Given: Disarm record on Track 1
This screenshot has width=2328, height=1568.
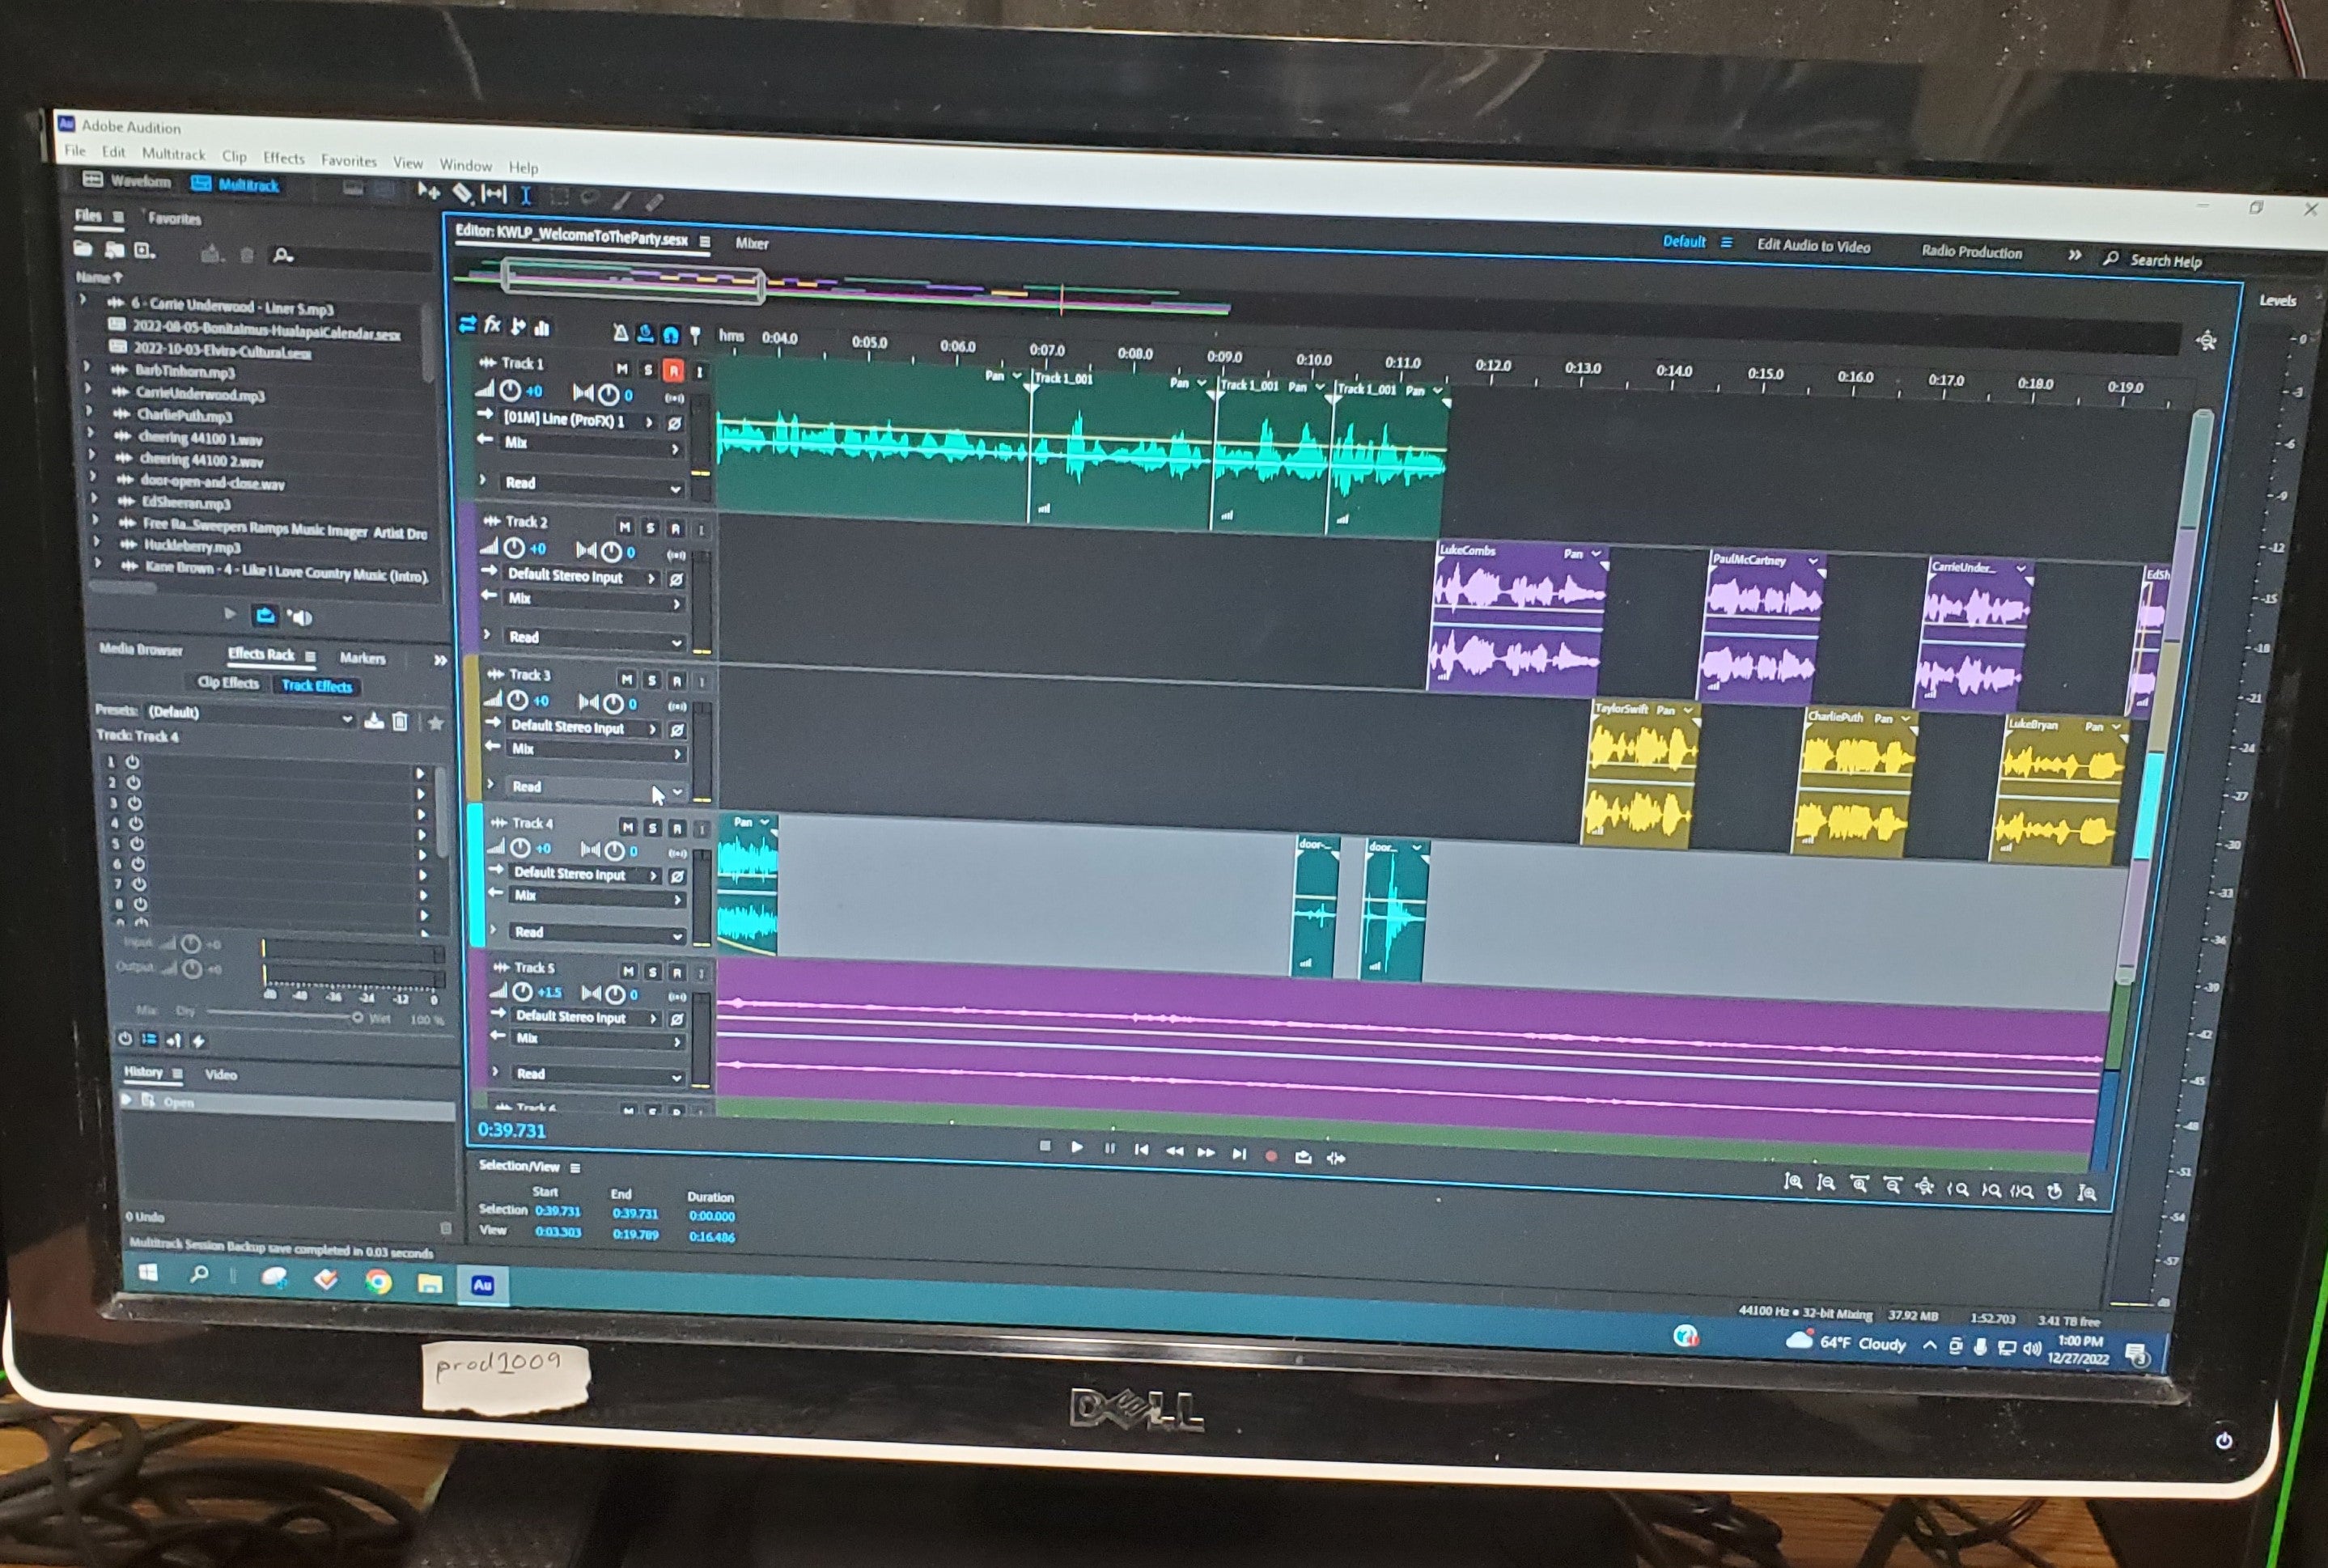Looking at the screenshot, I should 673,370.
